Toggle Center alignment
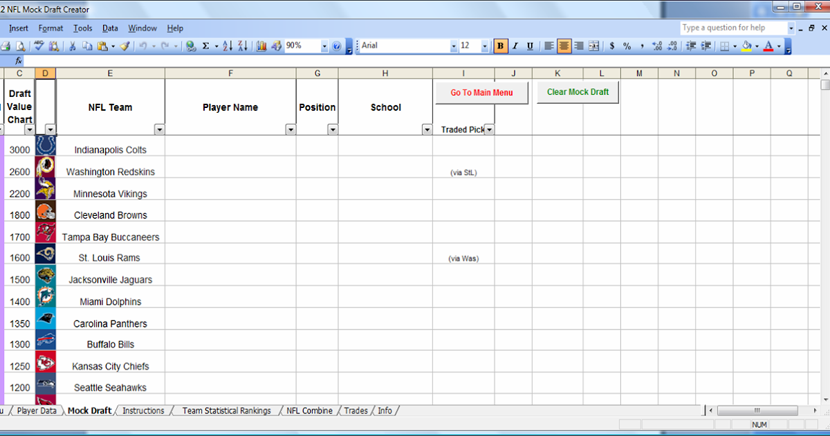 564,46
